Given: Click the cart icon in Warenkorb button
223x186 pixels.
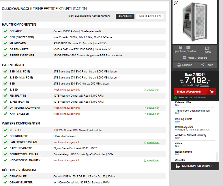Looking at the screenshot, I should click(212, 92).
